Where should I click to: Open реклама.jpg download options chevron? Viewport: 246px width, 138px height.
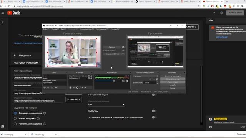click(55, 135)
